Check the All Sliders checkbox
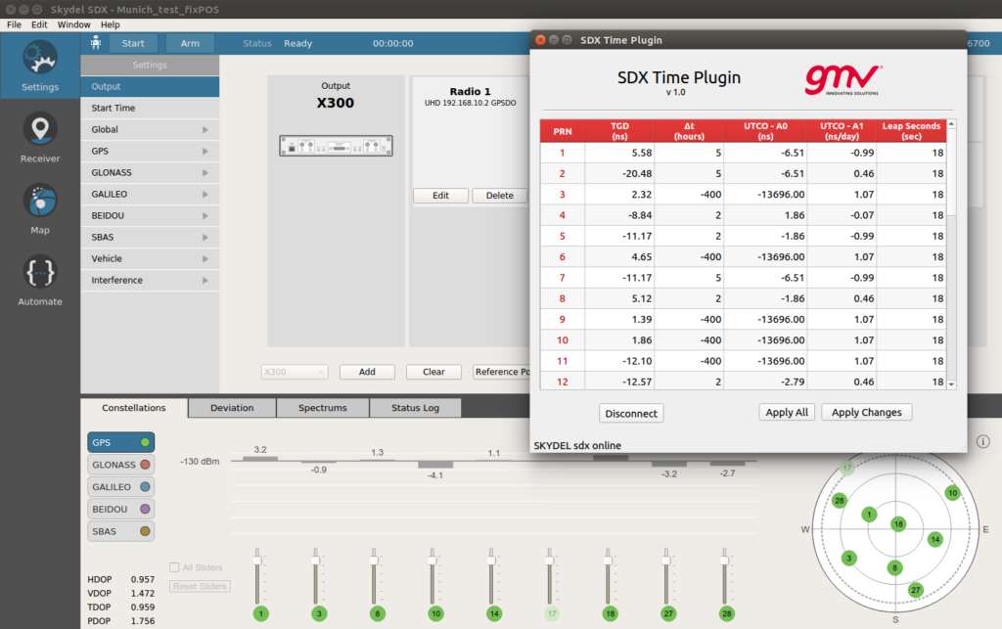 174,566
